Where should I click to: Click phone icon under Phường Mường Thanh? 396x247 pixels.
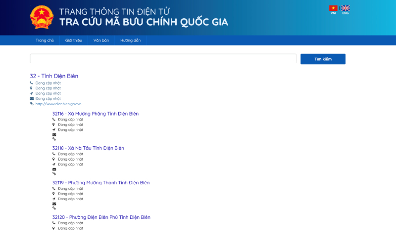54,188
